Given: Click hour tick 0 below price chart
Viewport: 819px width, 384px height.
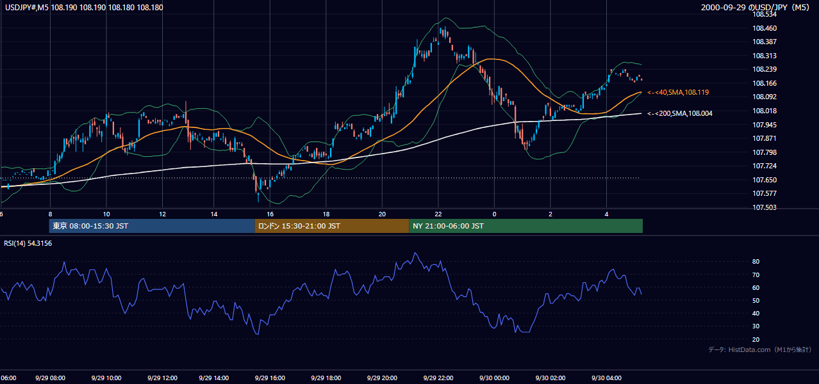Looking at the screenshot, I should pos(494,214).
